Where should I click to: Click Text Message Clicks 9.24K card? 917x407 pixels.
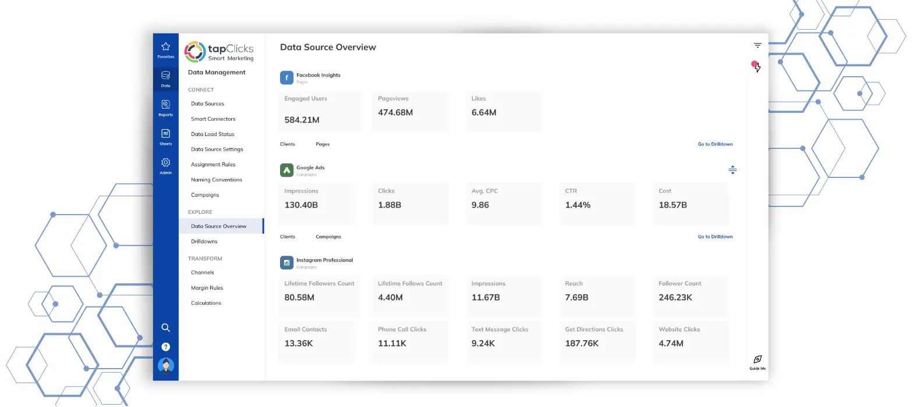[x=504, y=342]
